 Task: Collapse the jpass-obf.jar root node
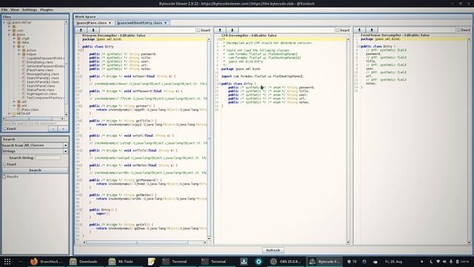(4, 22)
